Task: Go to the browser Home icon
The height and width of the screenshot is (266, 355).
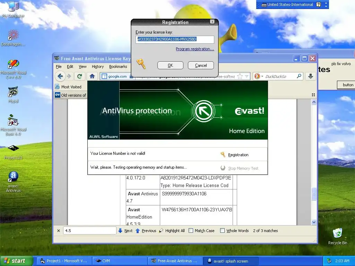Action: tap(92, 76)
